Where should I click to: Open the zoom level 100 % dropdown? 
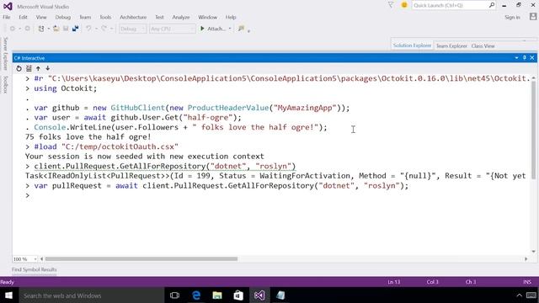tap(24, 259)
